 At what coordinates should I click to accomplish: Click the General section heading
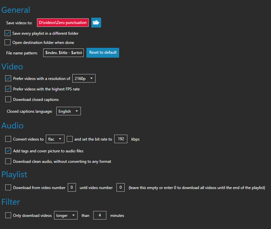16,10
